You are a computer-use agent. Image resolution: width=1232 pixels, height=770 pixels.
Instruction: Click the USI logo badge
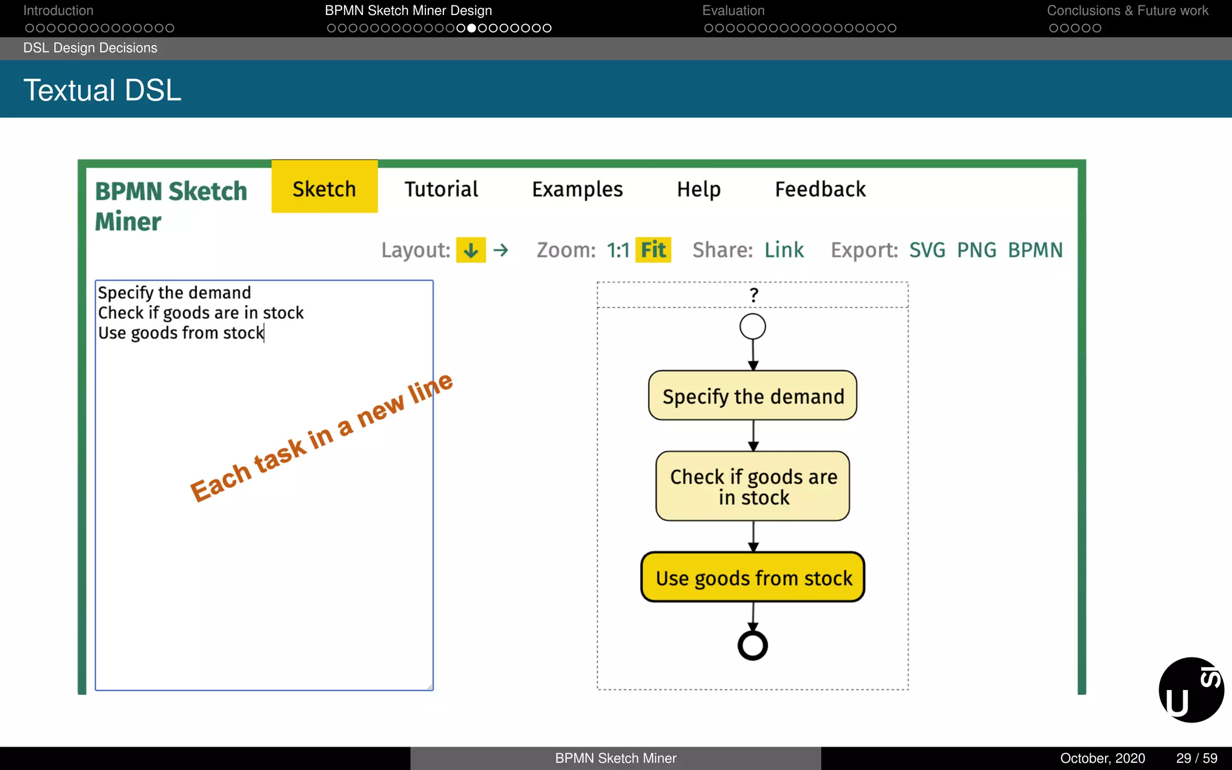pyautogui.click(x=1191, y=689)
